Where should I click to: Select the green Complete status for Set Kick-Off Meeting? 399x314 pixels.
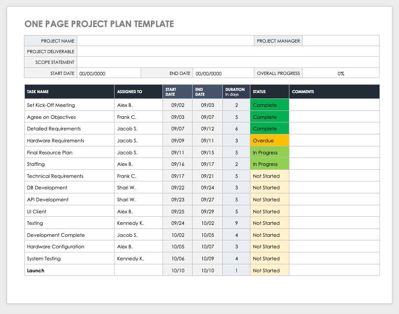(269, 105)
